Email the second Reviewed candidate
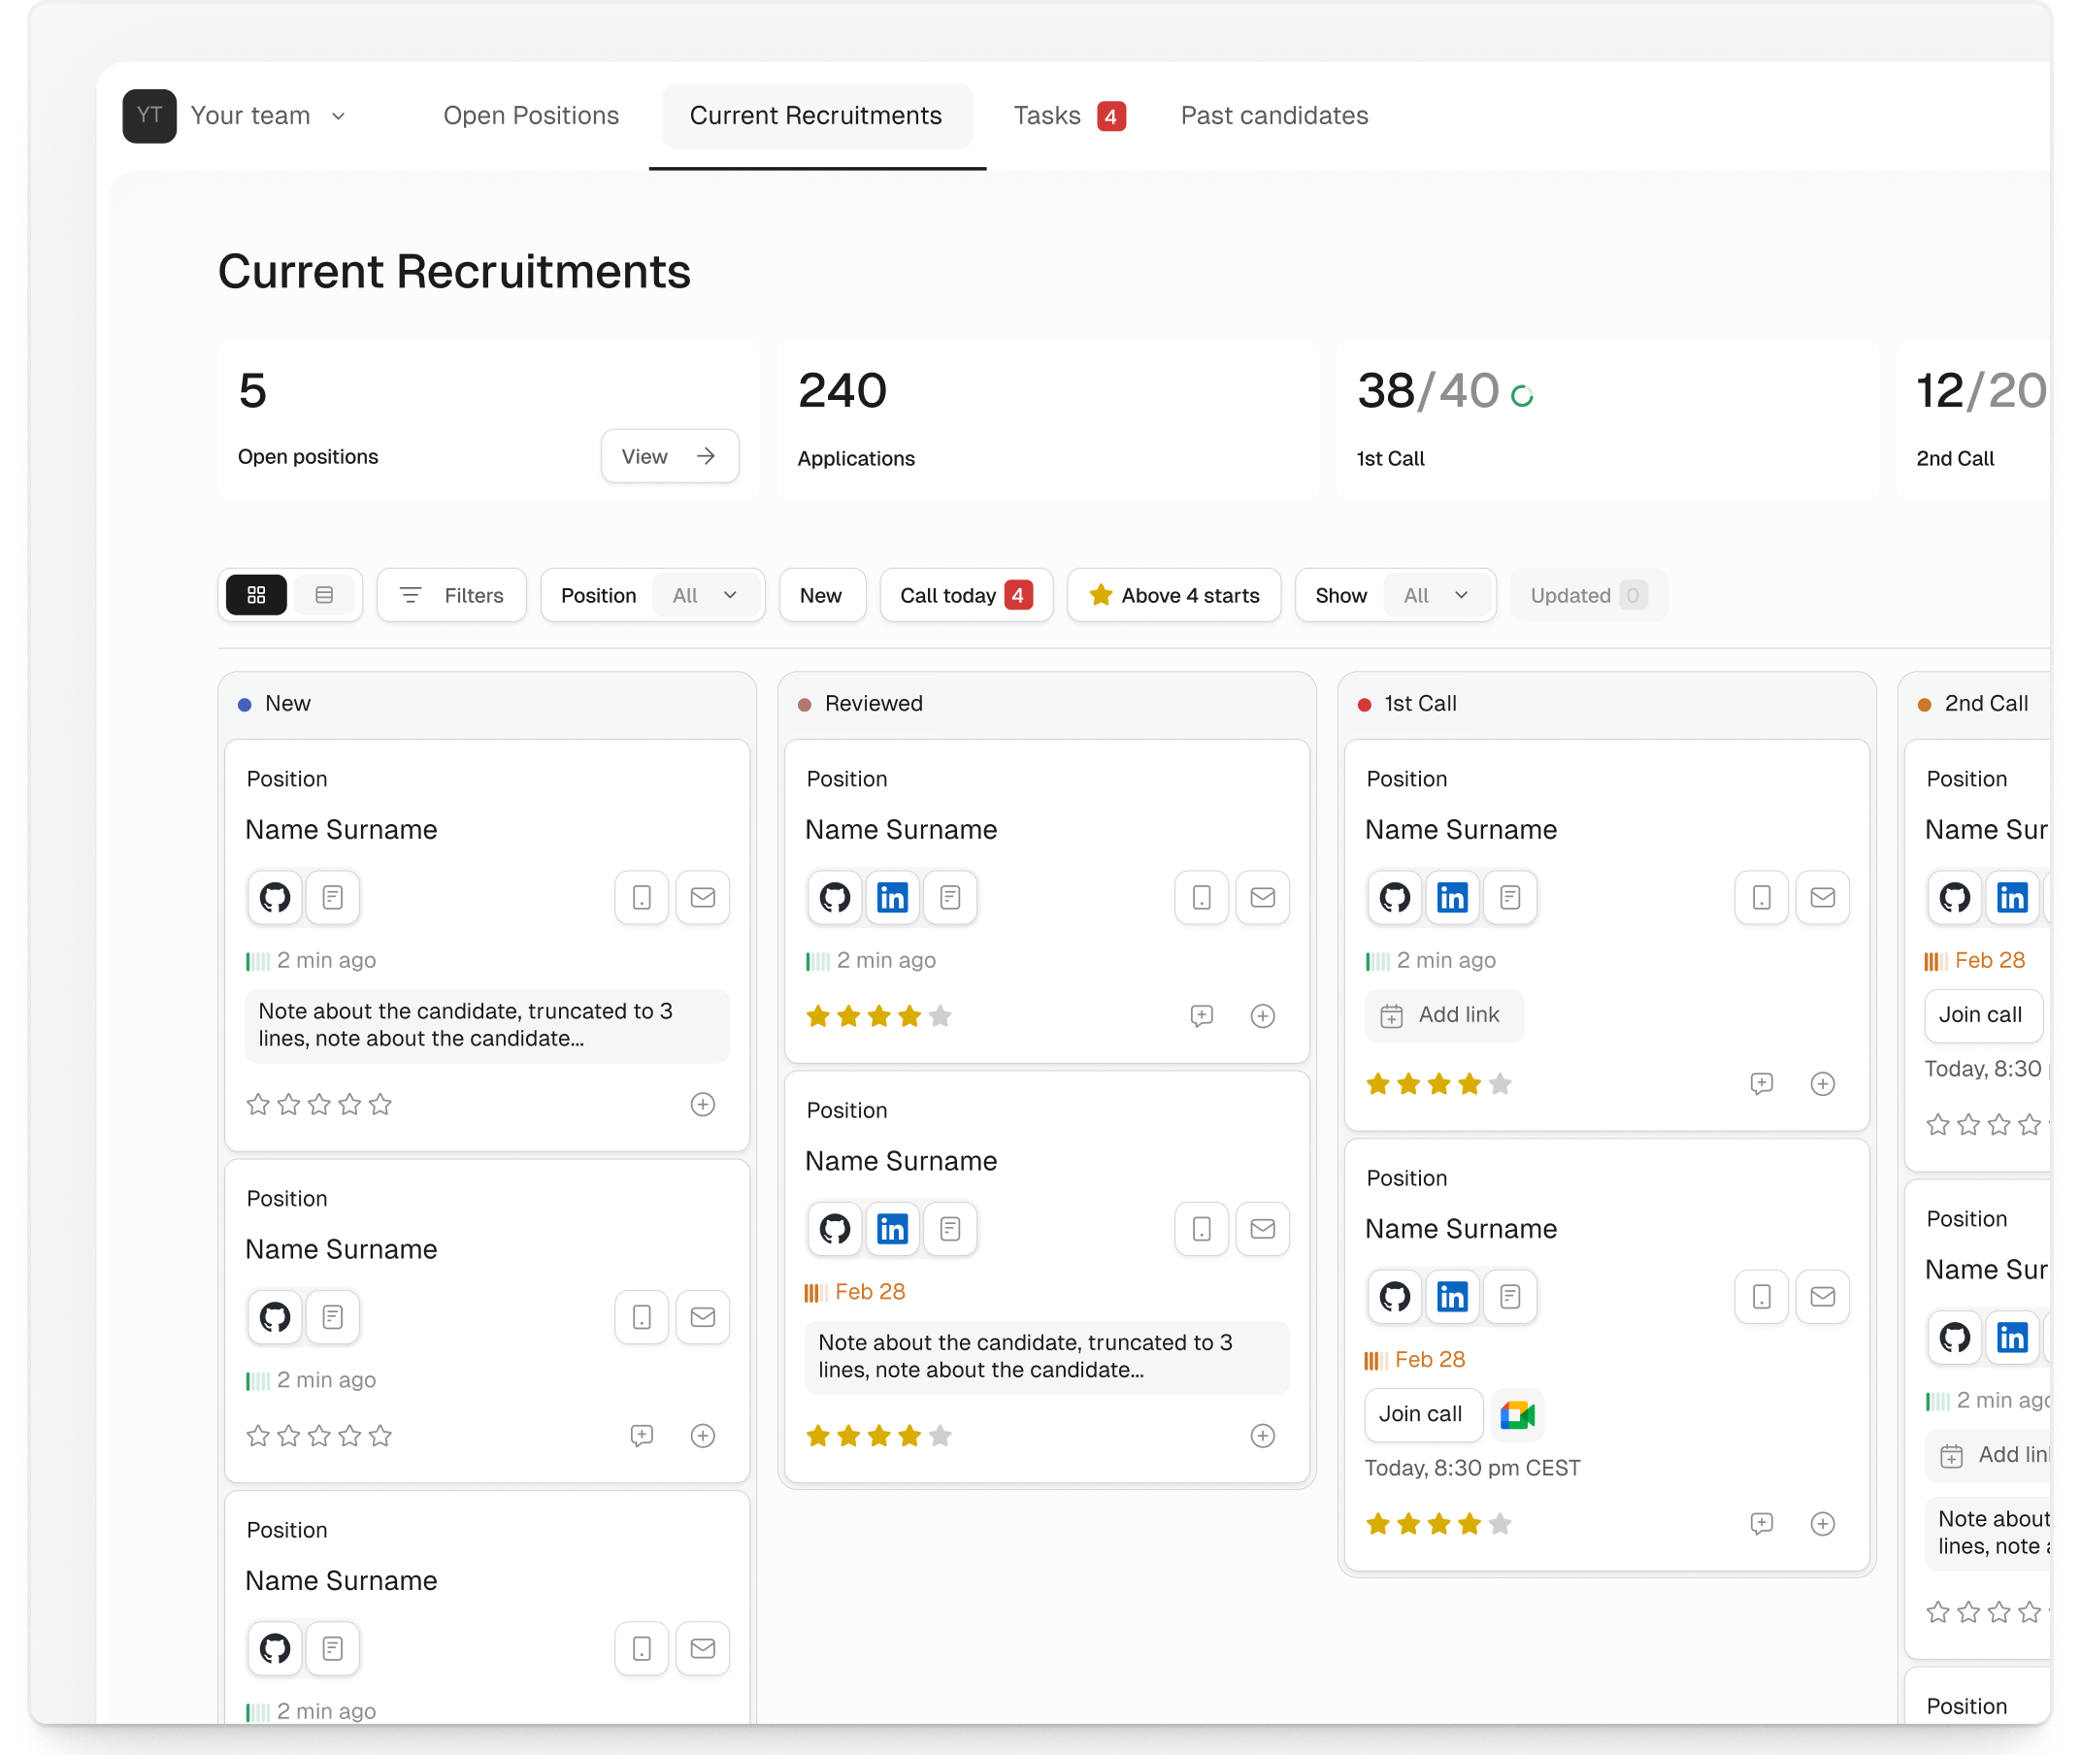The width and height of the screenshot is (2081, 1755). tap(1263, 1229)
